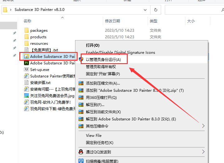This screenshot has width=224, height=163.
Task: Click the topmost pin icon in navigation pane
Action: pos(14,33)
